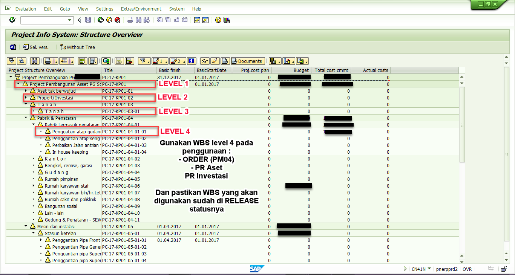Open the Evaluation menu
The width and height of the screenshot is (515, 275).
pyautogui.click(x=26, y=9)
